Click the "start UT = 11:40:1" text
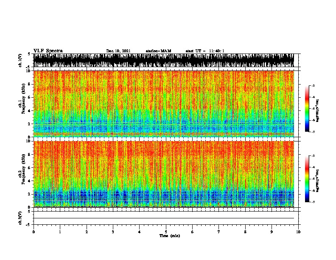This screenshot has width=336, height=260. click(x=205, y=51)
